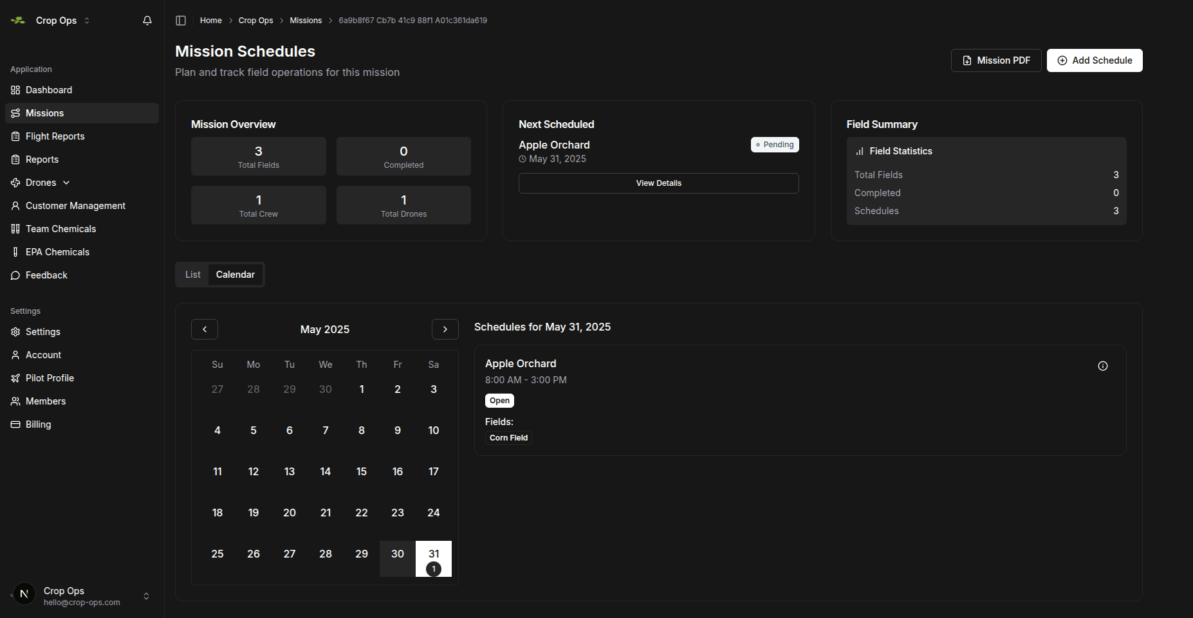Click the Total Fields overview card
The height and width of the screenshot is (618, 1193).
[x=259, y=156]
